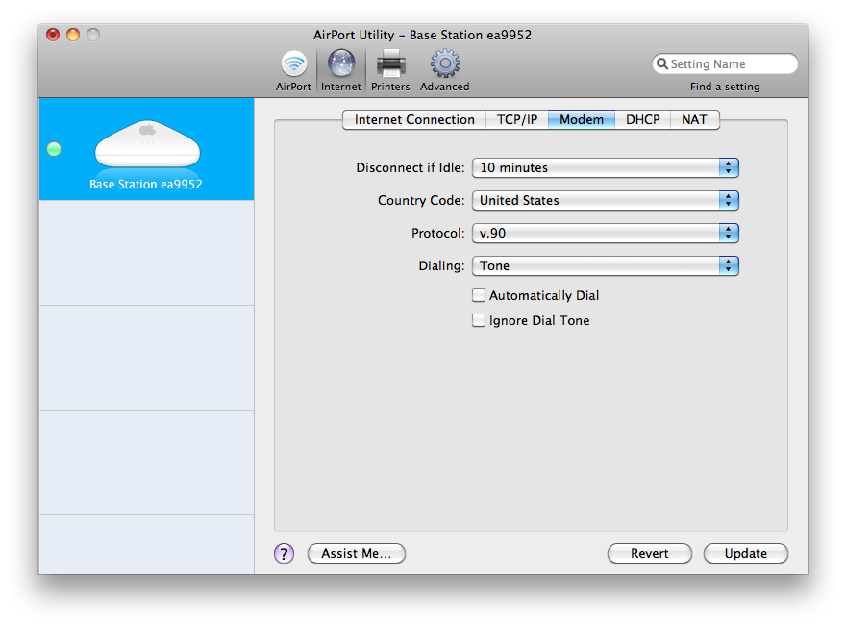Open Disconnect if Idle dropdown
The height and width of the screenshot is (627, 846).
605,168
